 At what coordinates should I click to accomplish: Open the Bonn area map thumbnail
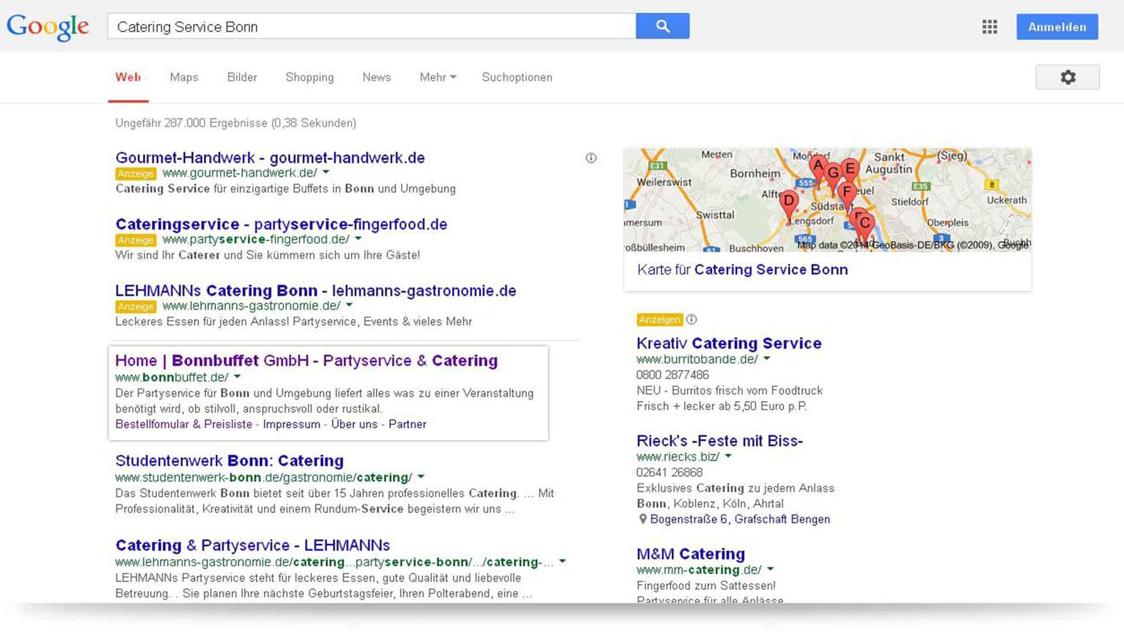coord(827,200)
